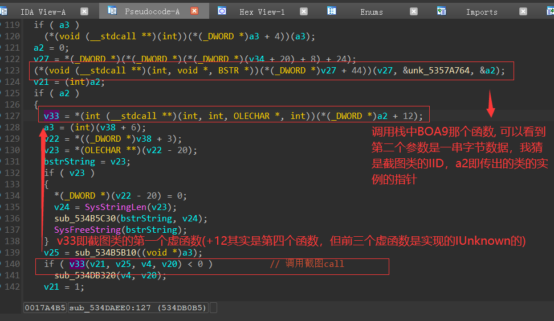Select the Enums tab

[x=372, y=12]
